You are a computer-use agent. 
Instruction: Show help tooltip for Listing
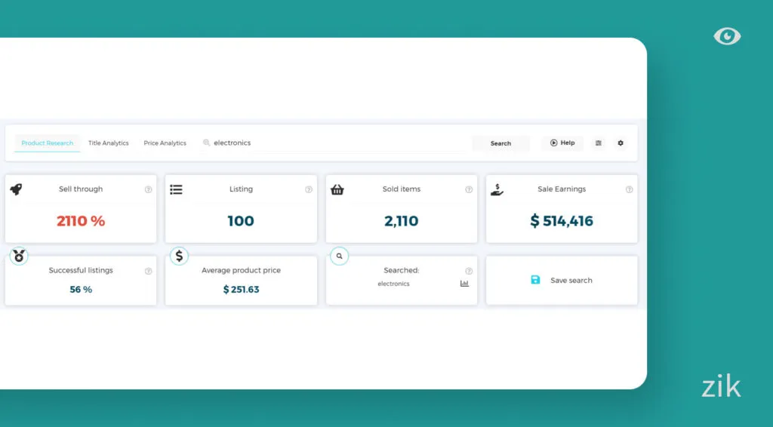point(309,189)
